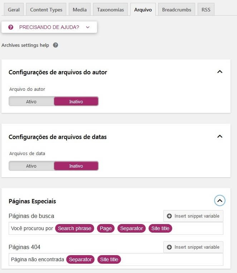Click the question mark icon beside Precisando de Ajuda
The height and width of the screenshot is (273, 237).
tap(11, 27)
